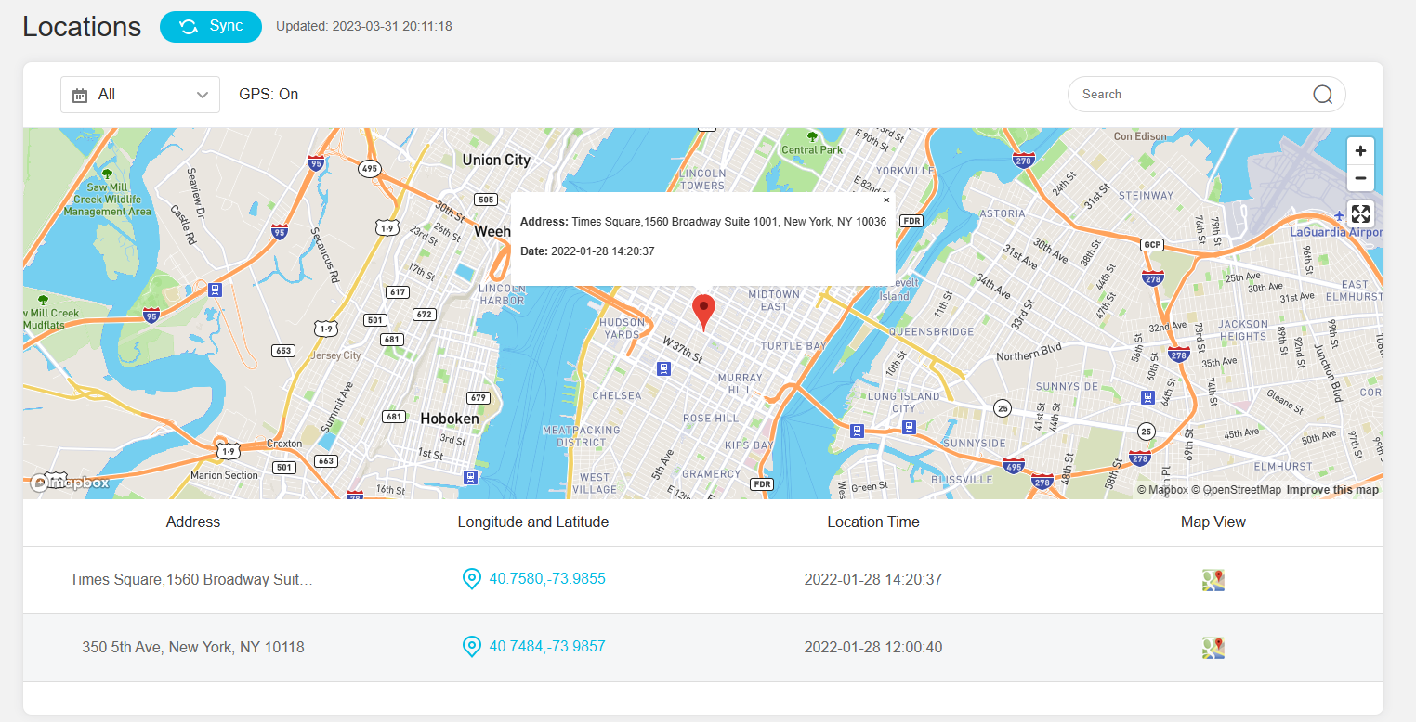Click the Turtle Bay map label
Image resolution: width=1416 pixels, height=722 pixels.
pos(793,346)
